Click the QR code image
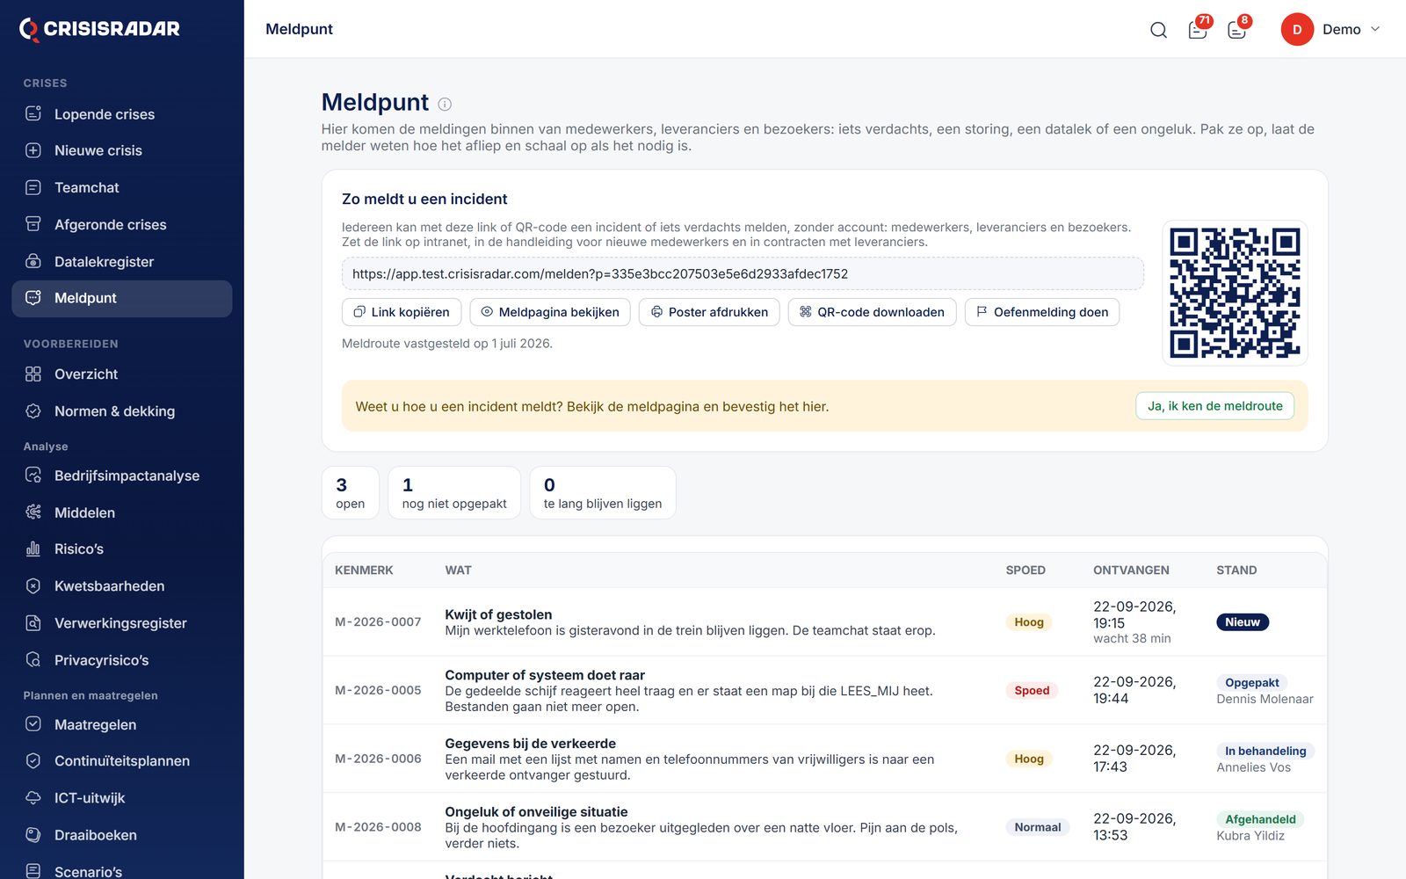Screen dimensions: 1406x879 (x=1235, y=293)
